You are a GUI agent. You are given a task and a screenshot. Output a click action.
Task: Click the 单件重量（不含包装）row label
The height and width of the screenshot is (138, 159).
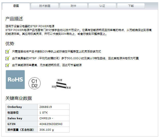tap(21, 130)
